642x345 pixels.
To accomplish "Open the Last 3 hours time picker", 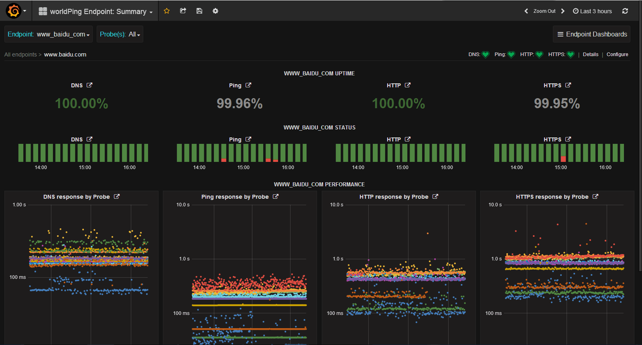I will (x=592, y=11).
